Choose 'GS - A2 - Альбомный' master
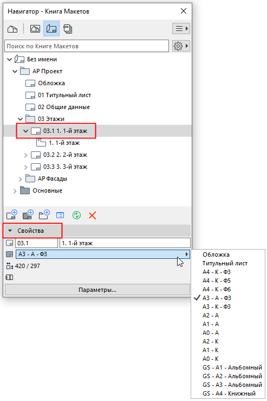 pyautogui.click(x=232, y=377)
